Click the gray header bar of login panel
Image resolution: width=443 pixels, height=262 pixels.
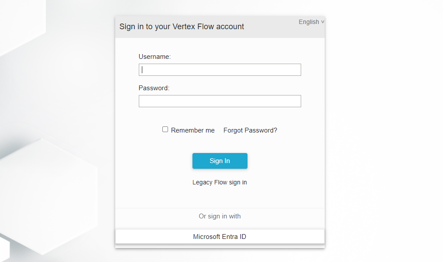point(271,31)
